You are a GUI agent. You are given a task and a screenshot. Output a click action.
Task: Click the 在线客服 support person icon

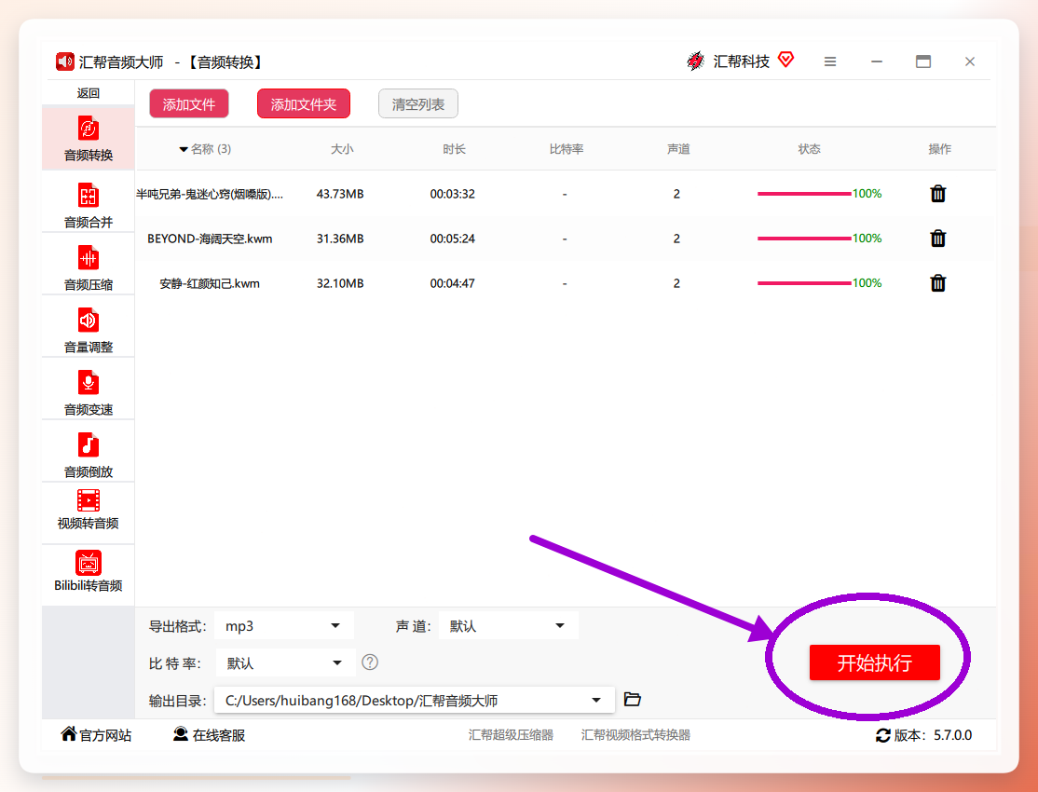pos(180,733)
